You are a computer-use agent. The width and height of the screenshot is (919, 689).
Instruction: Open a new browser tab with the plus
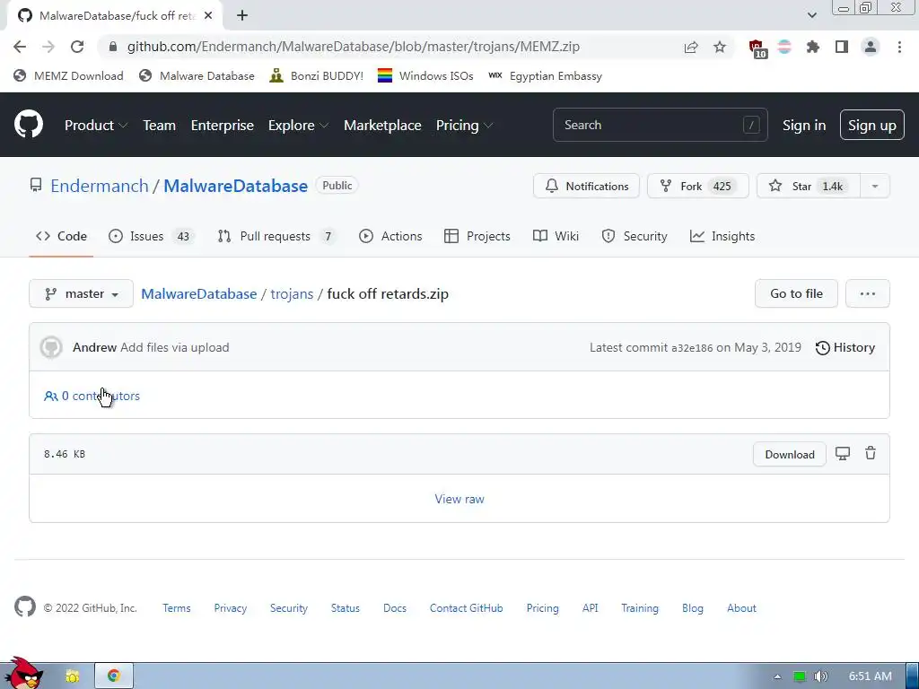242,16
